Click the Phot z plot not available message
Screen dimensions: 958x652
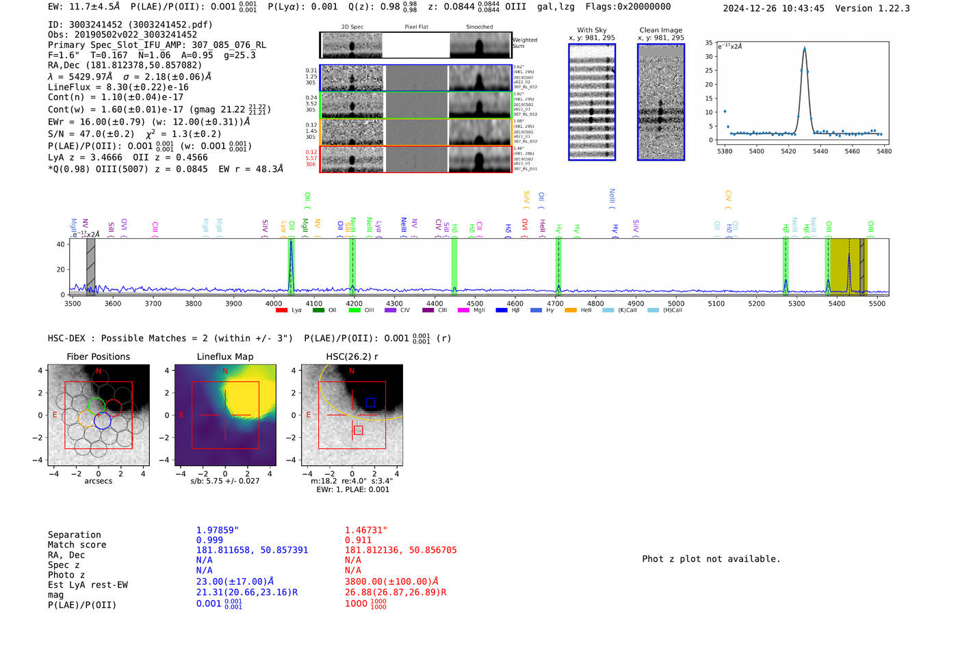click(x=711, y=559)
